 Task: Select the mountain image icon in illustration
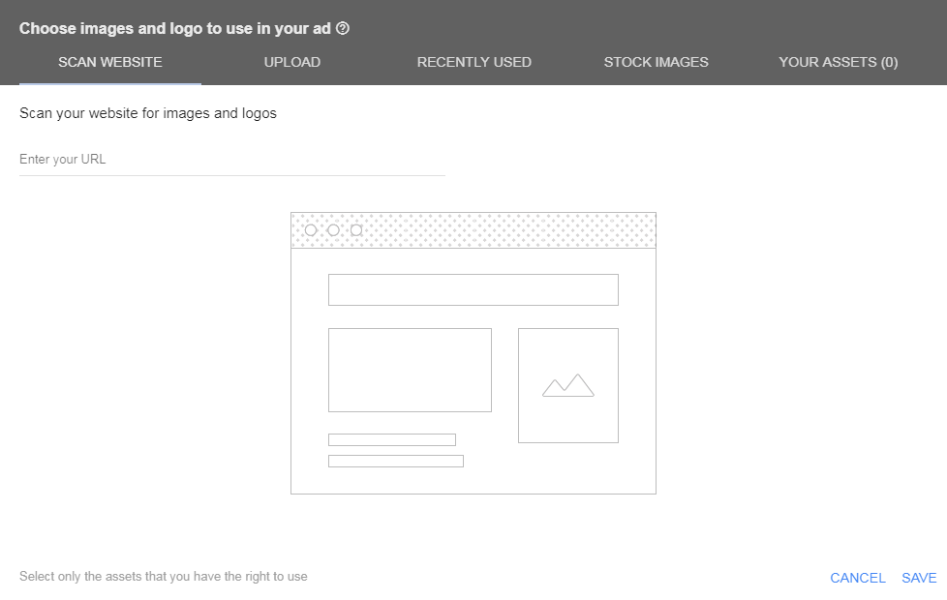[568, 385]
